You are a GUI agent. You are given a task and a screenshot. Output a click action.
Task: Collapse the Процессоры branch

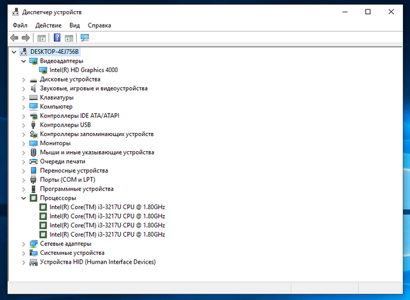(23, 198)
